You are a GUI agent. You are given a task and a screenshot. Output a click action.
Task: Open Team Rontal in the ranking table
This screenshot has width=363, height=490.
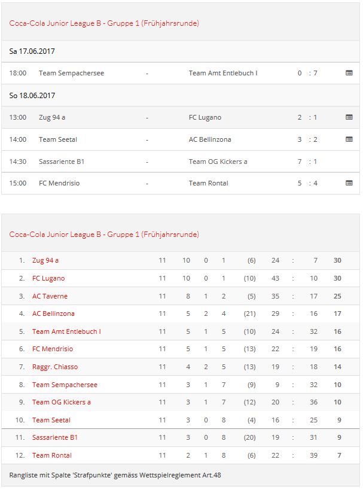coord(52,455)
